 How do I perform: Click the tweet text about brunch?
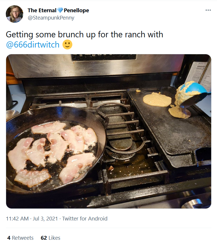(x=85, y=40)
